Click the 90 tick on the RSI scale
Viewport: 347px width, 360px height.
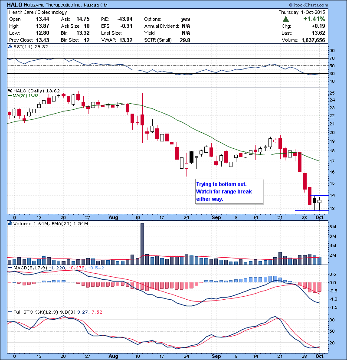332,50
